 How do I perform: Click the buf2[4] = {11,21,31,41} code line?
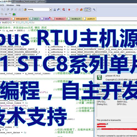click(17, 22)
